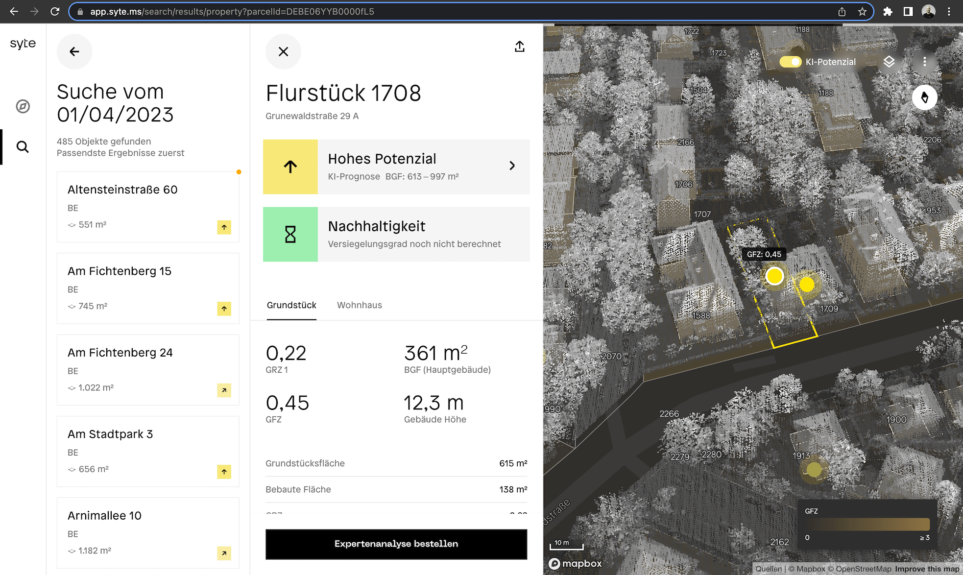Open the map layers icon
Viewport: 963px width, 575px height.
(889, 62)
